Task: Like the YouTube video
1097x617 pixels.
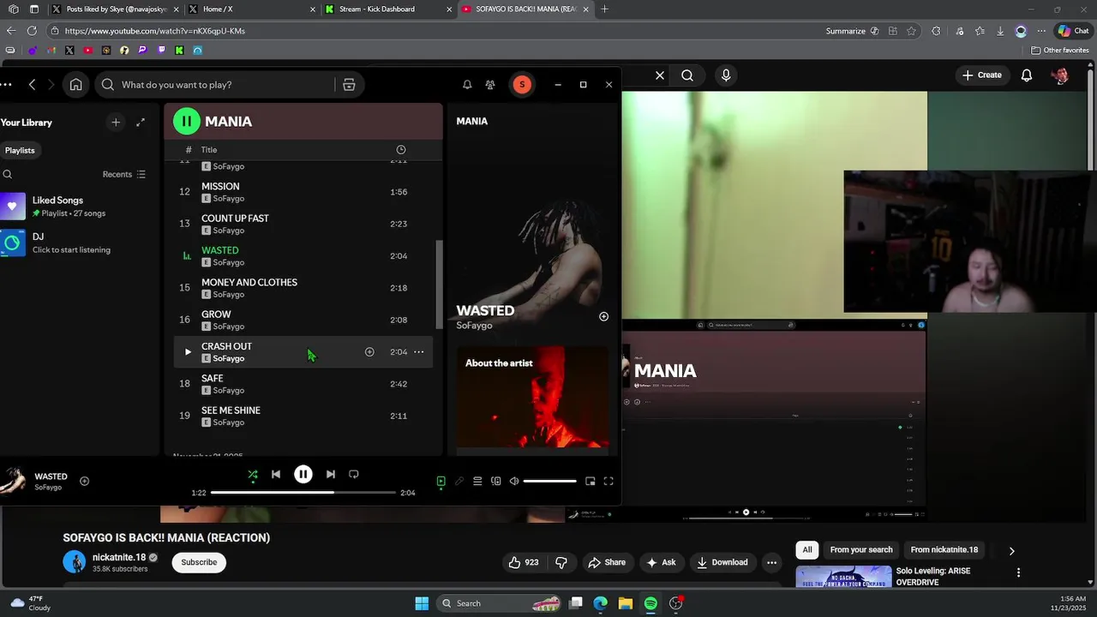Action: click(524, 562)
